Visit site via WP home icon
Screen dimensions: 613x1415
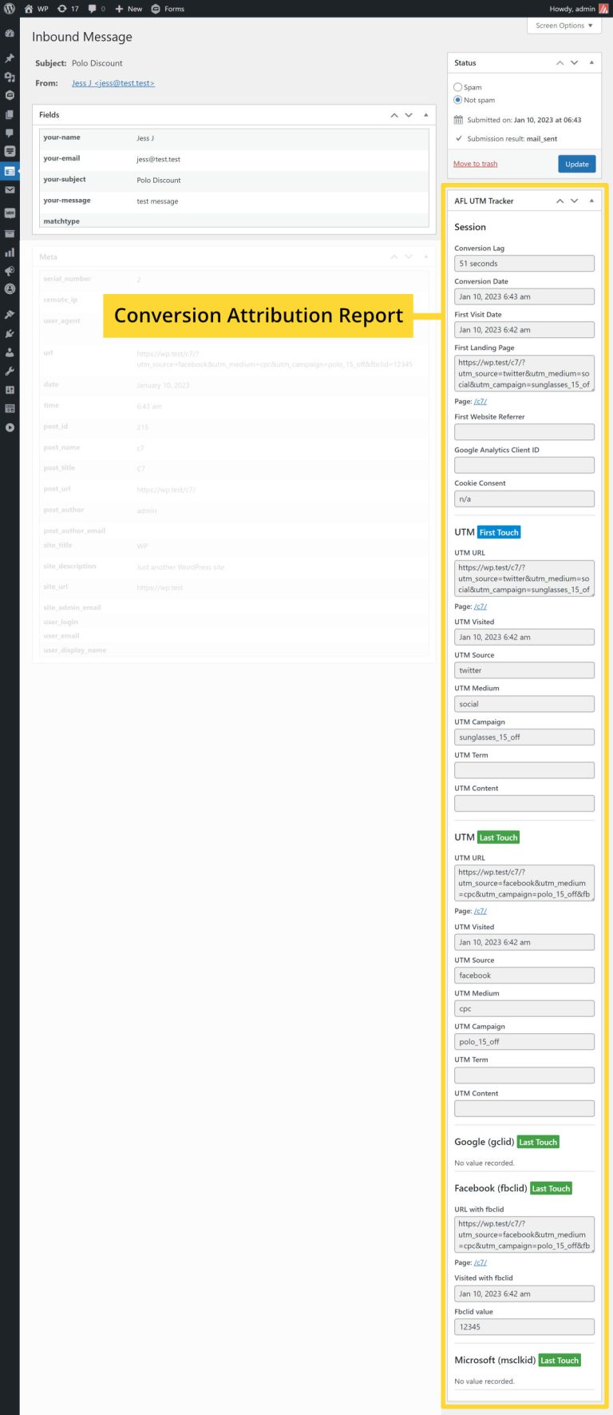(x=36, y=9)
